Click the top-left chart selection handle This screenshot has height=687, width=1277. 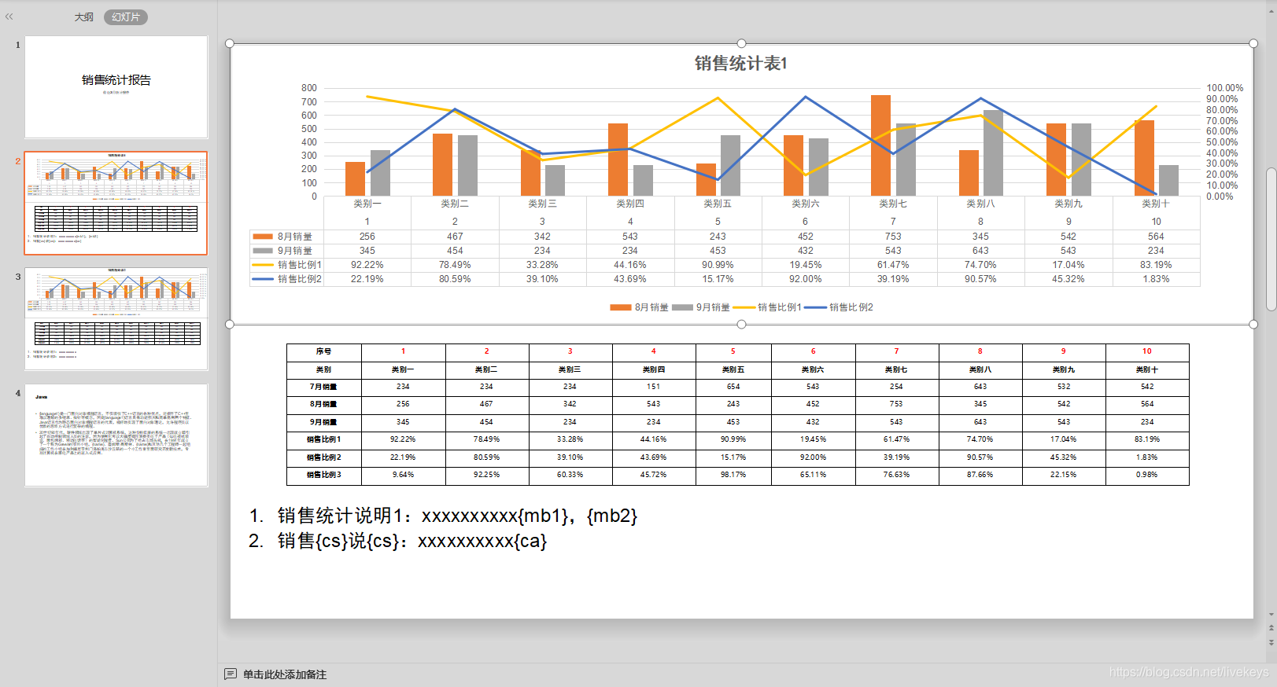[x=230, y=44]
